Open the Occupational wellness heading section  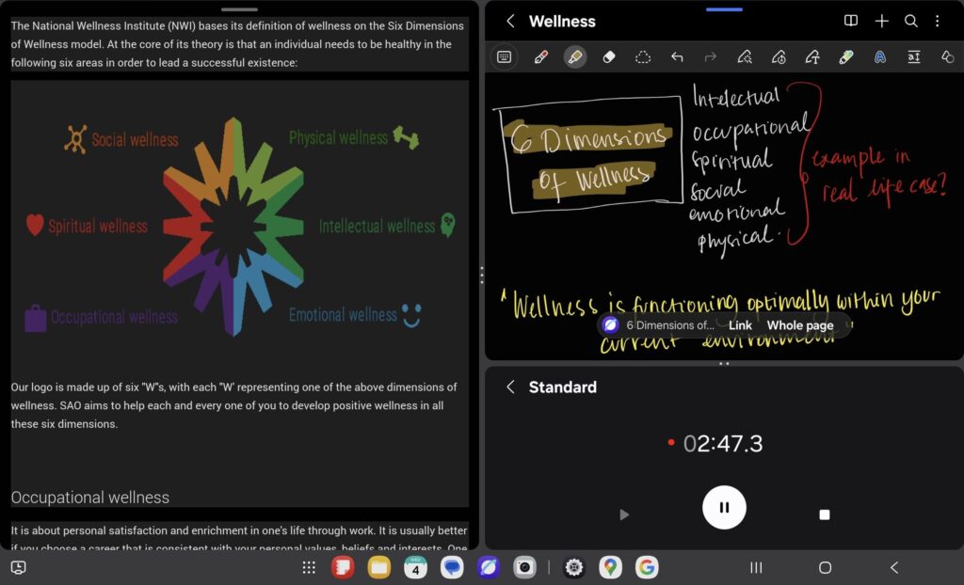[x=90, y=498]
